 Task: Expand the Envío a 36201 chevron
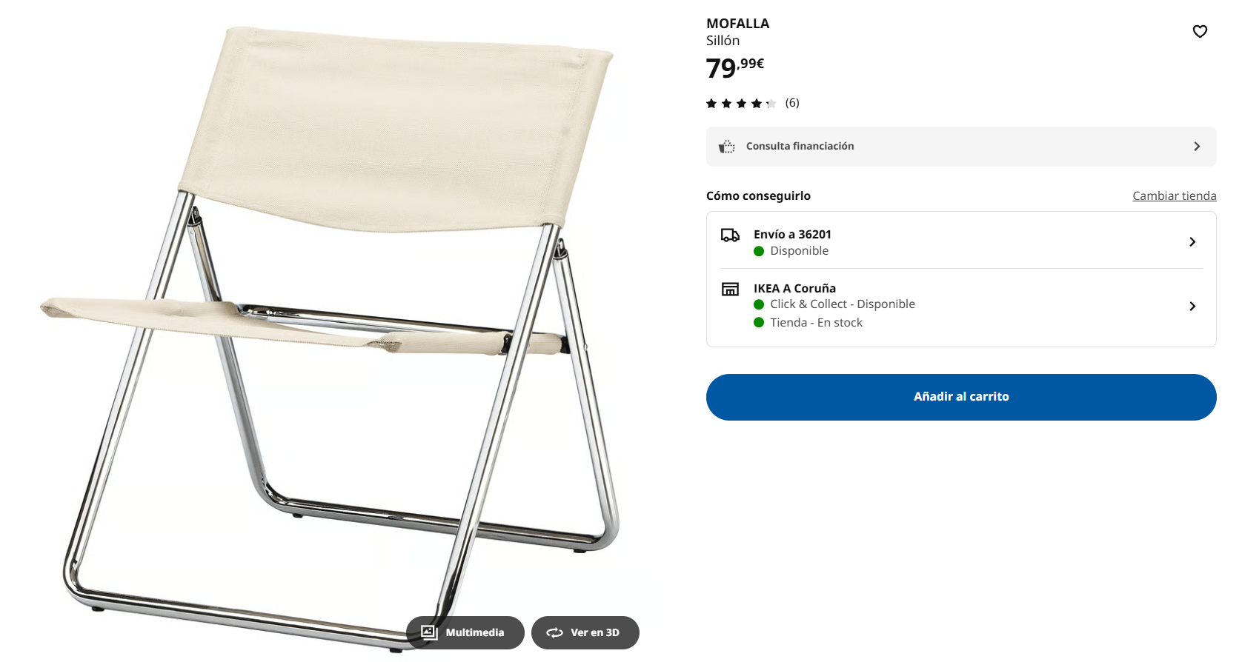tap(1192, 242)
